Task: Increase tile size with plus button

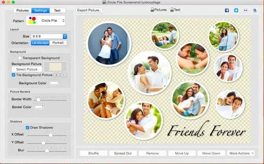Action: click(x=56, y=75)
